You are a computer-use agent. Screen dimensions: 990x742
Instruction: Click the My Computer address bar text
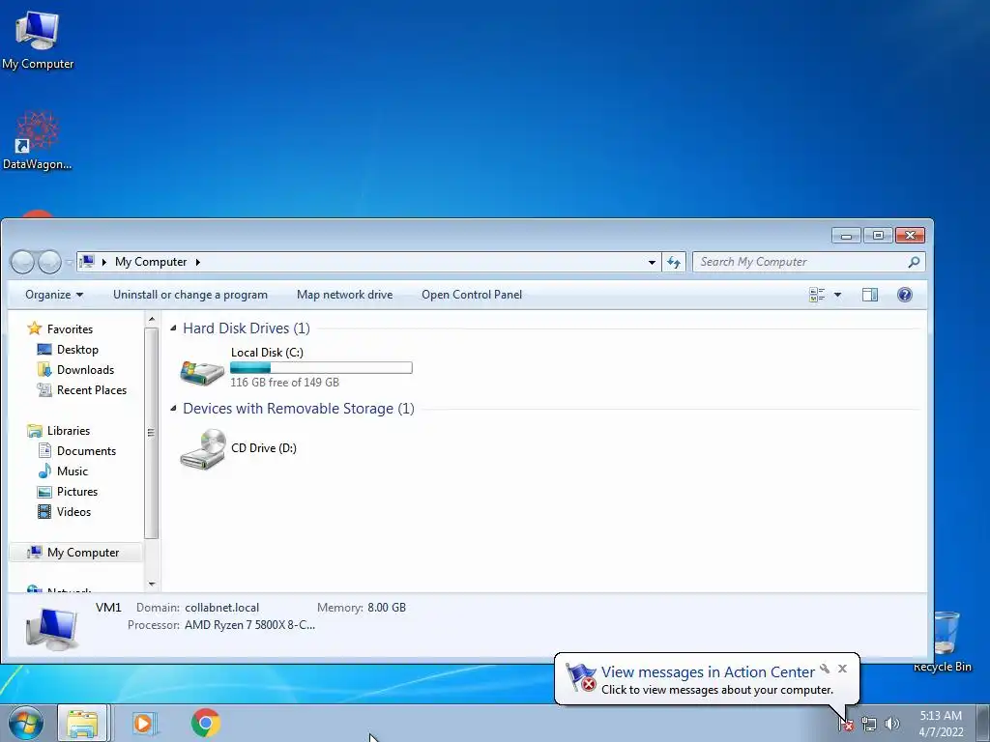151,262
